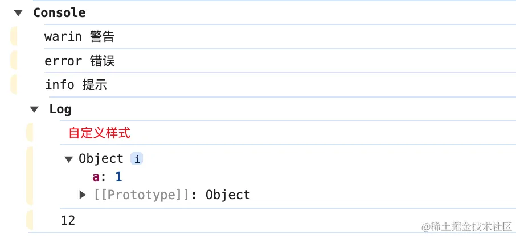Image resolution: width=516 pixels, height=236 pixels.
Task: Click the blue info badge beside Object
Action: tap(137, 159)
